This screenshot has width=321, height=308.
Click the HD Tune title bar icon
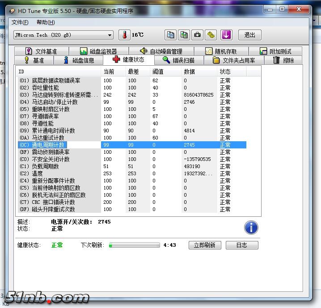coord(13,11)
